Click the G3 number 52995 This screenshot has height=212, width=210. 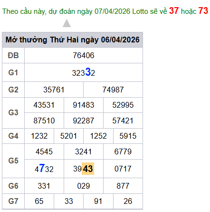123,105
